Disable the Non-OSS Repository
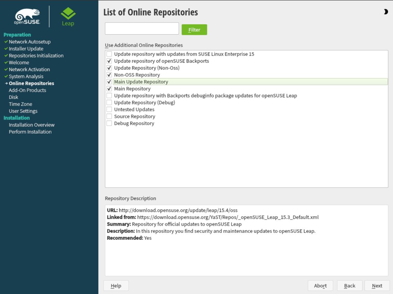The width and height of the screenshot is (393, 294). pyautogui.click(x=109, y=74)
